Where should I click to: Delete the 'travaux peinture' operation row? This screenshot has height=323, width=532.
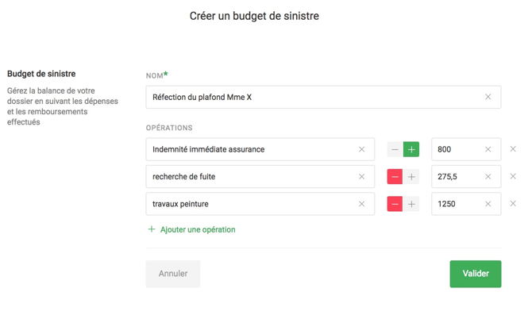513,204
